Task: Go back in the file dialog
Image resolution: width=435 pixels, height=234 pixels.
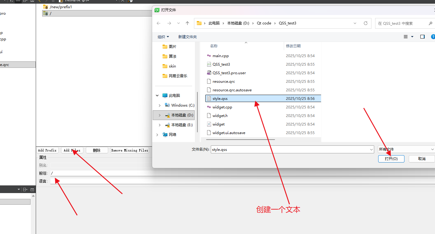Action: tap(159, 23)
